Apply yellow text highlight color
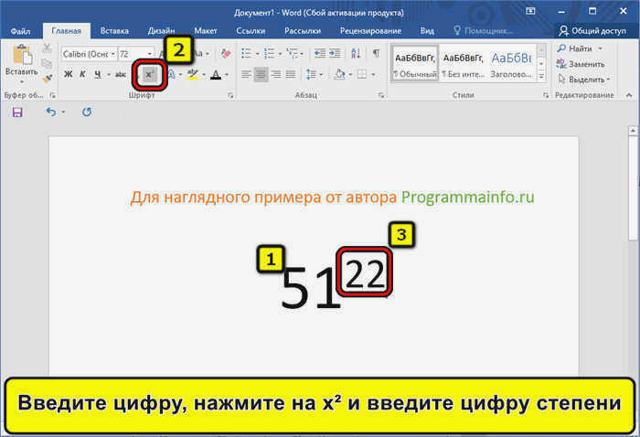This screenshot has width=640, height=437. [192, 74]
